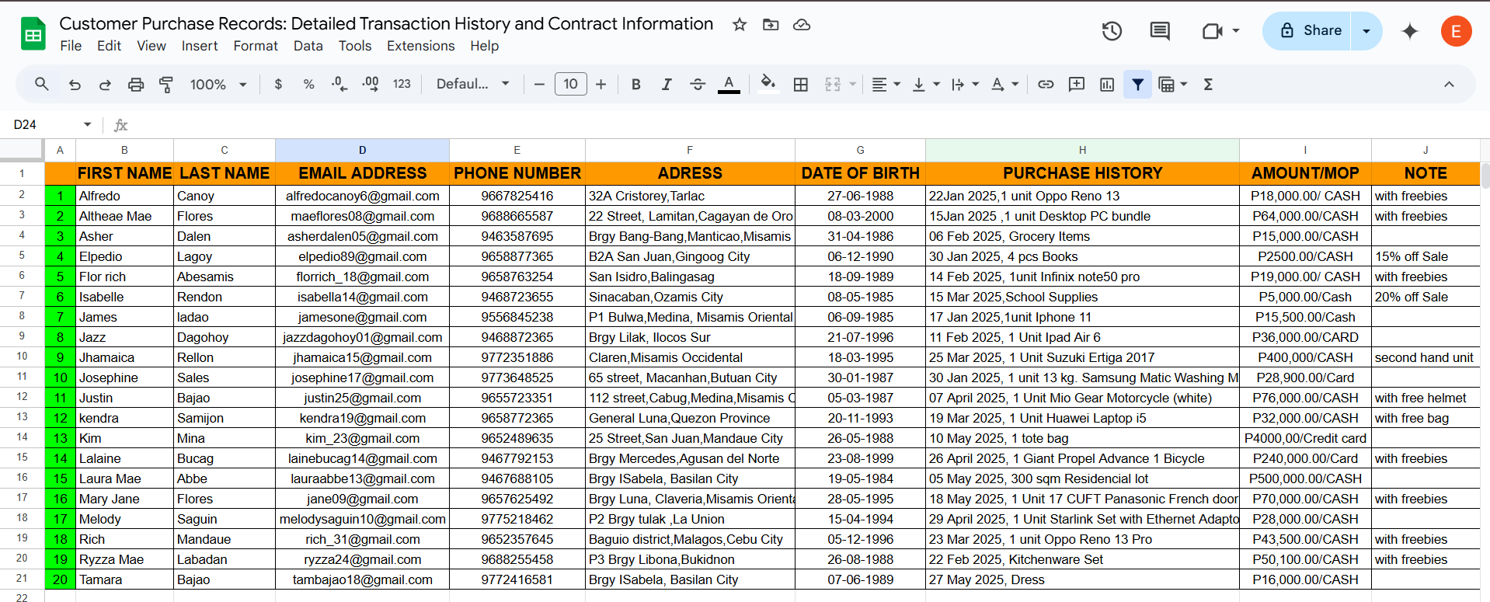Click the Print icon
The width and height of the screenshot is (1490, 602).
136,85
